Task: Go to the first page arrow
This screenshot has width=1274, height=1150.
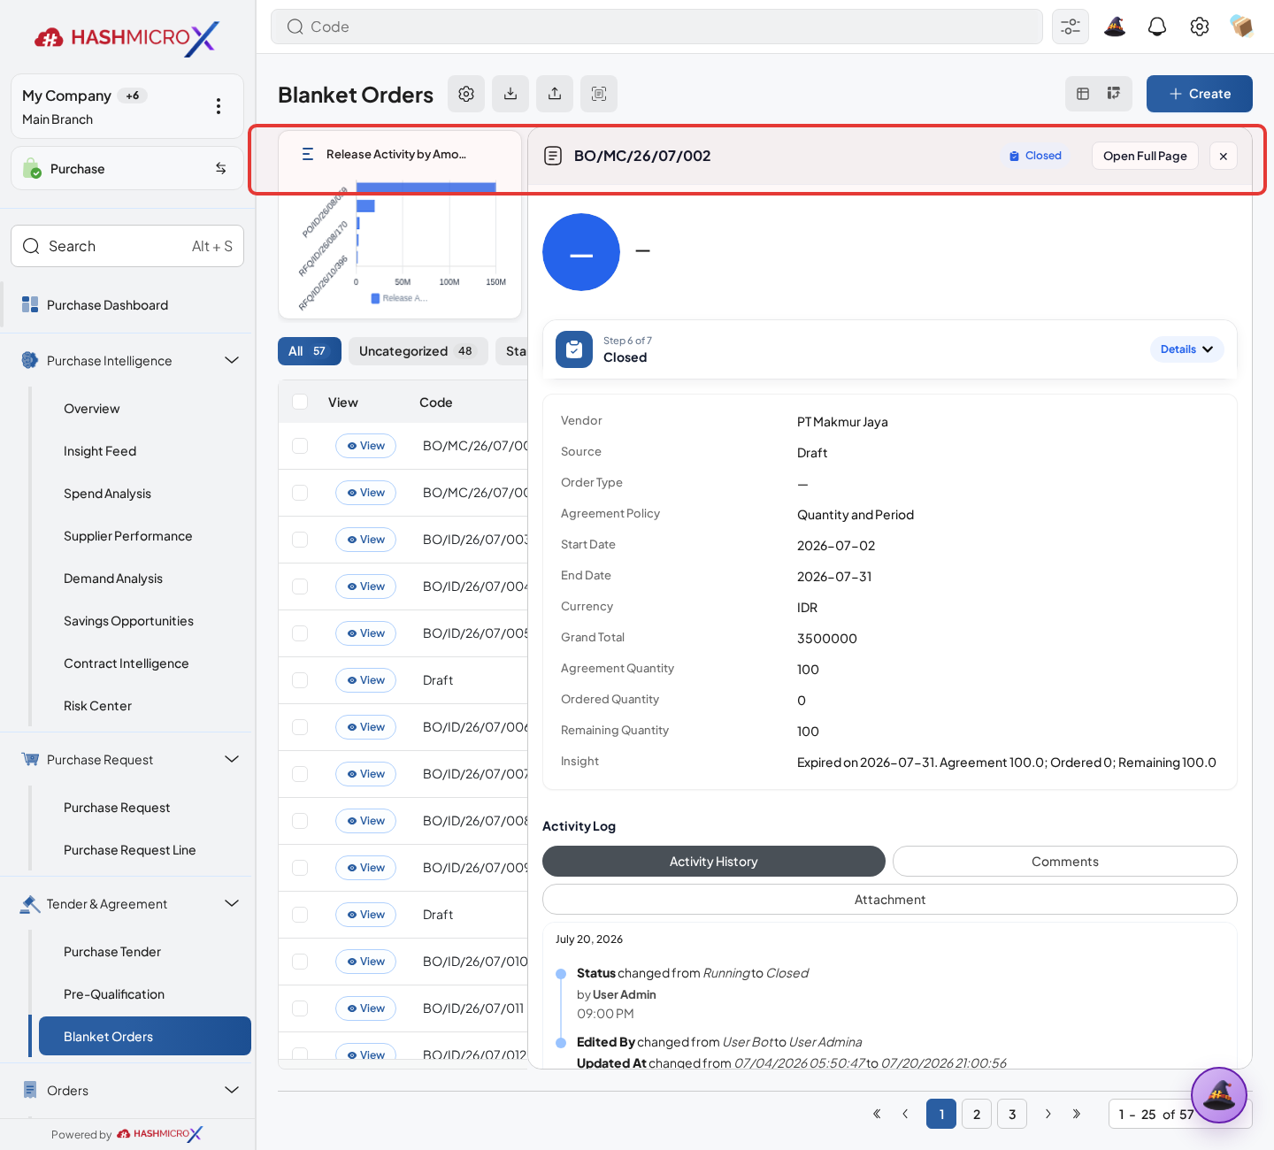Action: point(877,1114)
